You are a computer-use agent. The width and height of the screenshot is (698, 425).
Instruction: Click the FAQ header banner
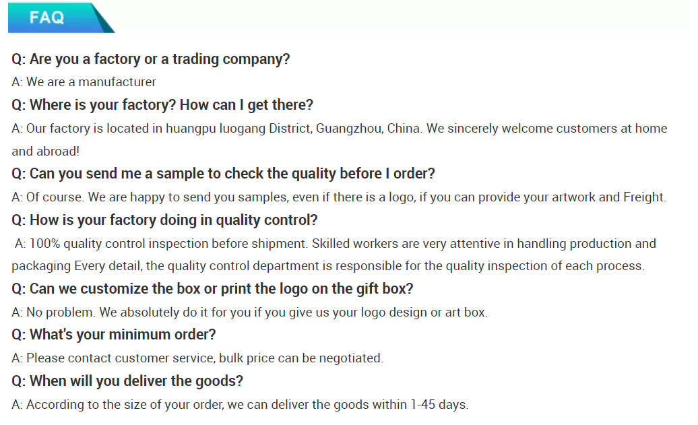pyautogui.click(x=61, y=18)
